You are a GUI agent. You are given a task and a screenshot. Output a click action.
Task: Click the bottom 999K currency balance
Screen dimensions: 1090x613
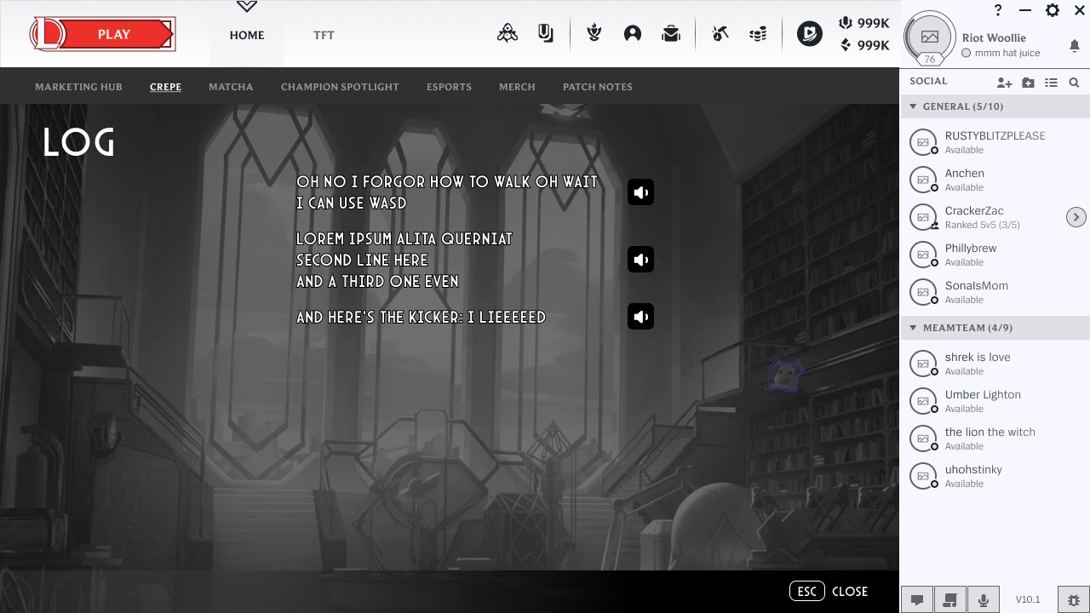coord(864,45)
